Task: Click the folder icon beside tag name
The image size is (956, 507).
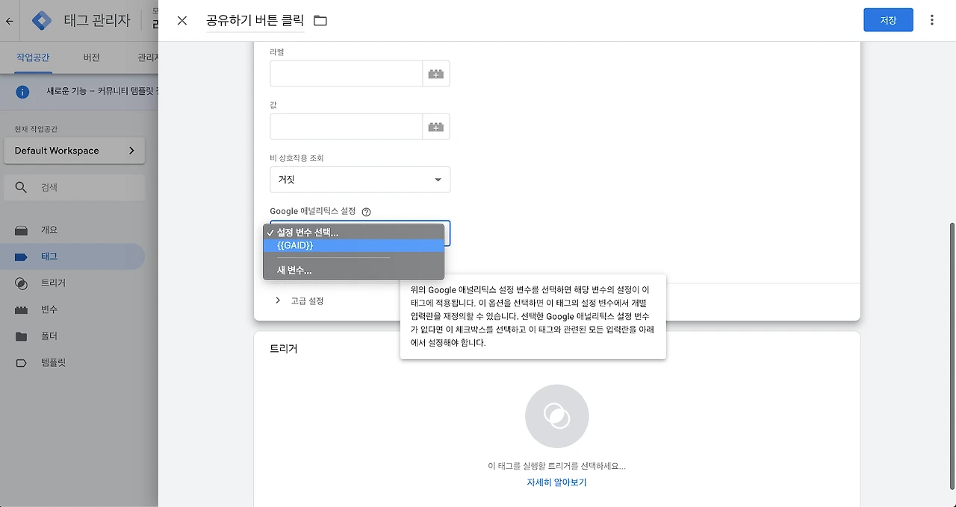Action: click(x=320, y=20)
